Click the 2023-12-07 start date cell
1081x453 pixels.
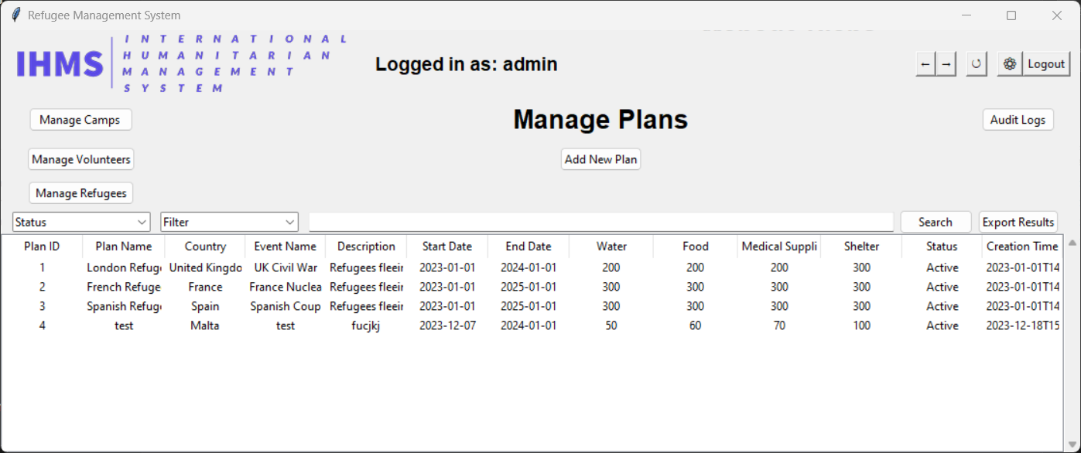tap(447, 325)
